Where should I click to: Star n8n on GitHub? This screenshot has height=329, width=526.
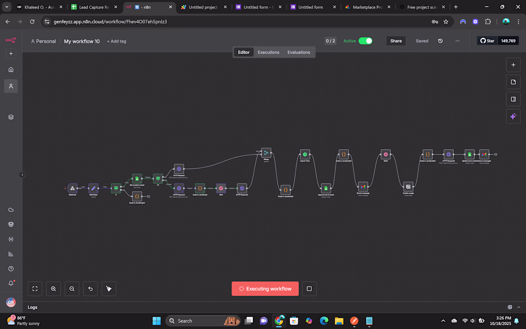tap(487, 41)
